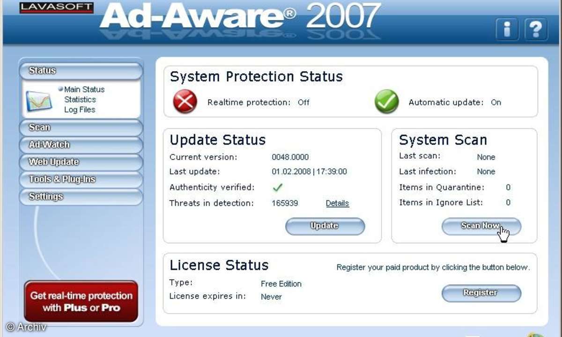Click the Items in Quarantine label
Image resolution: width=562 pixels, height=337 pixels.
[x=442, y=187]
